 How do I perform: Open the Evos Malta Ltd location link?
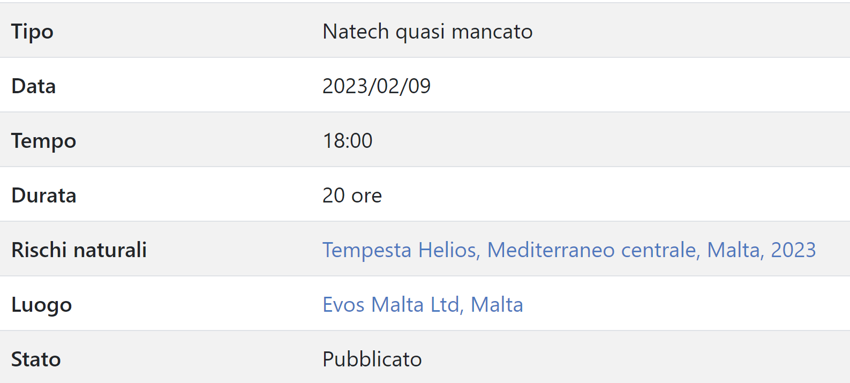pyautogui.click(x=423, y=305)
